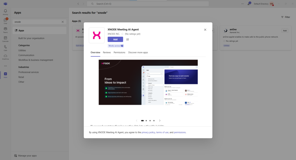Open the Calendar icon in sidebar
This screenshot has height=160, width=296.
pyautogui.click(x=5, y=38)
